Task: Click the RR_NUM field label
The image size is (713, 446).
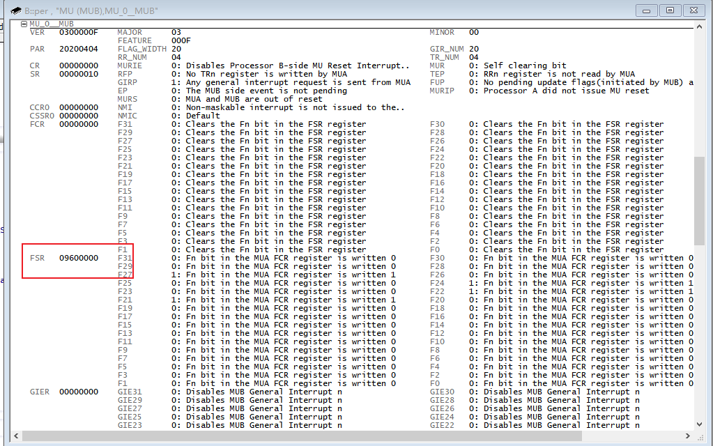Action: coord(132,57)
